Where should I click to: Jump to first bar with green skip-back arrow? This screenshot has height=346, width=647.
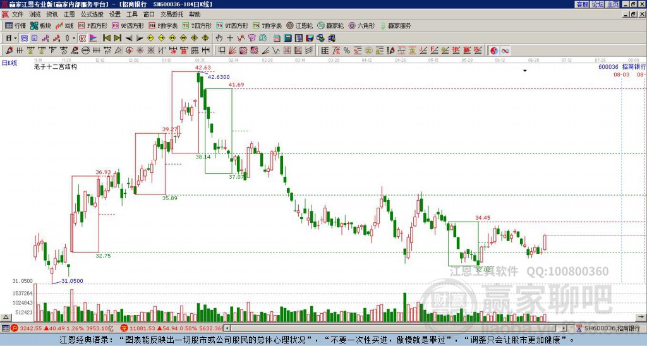[x=106, y=38]
